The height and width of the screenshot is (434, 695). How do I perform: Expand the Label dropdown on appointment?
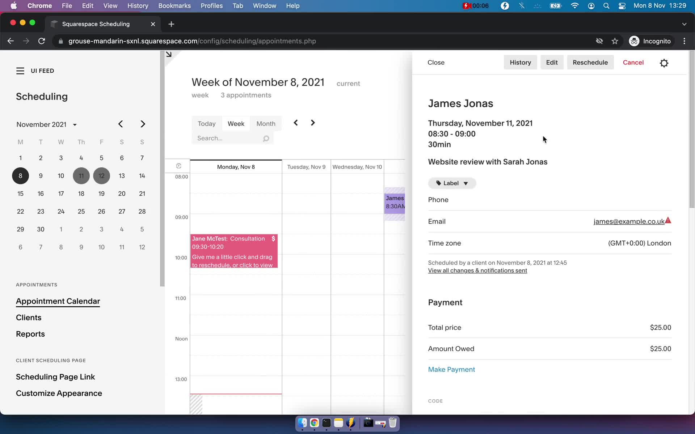click(452, 183)
